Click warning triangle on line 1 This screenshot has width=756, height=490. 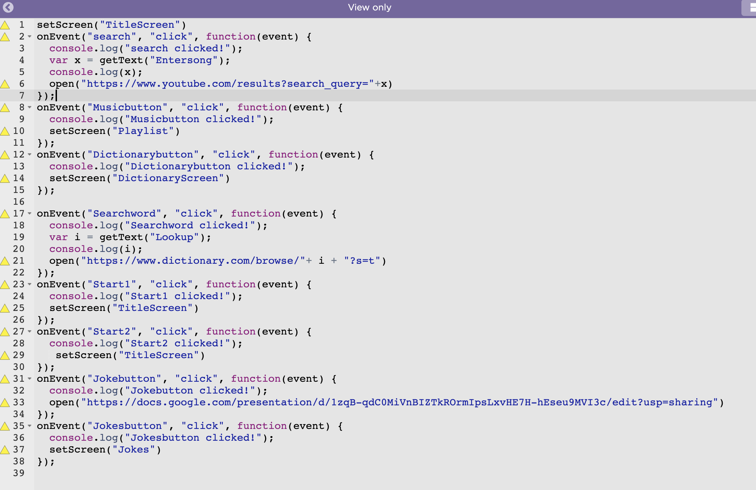[x=5, y=25]
